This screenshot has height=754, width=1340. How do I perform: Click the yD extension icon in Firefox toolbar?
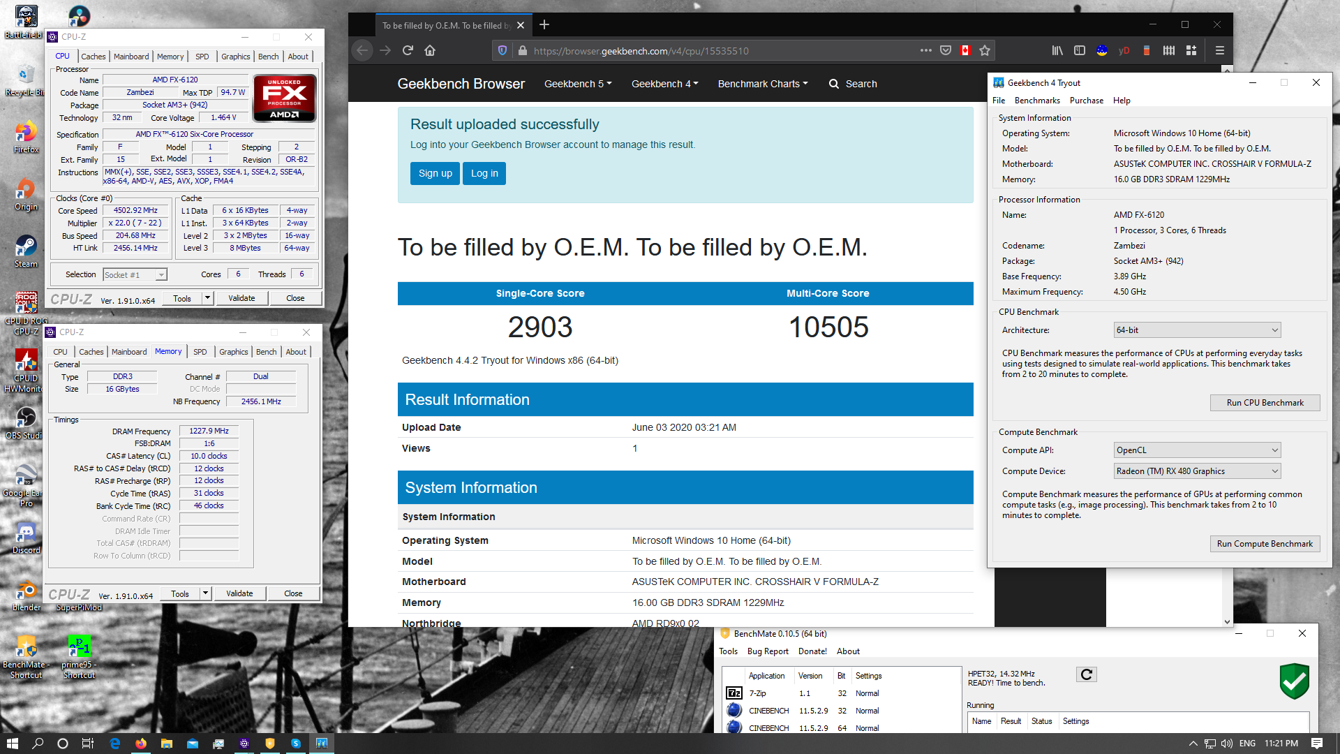[1124, 50]
